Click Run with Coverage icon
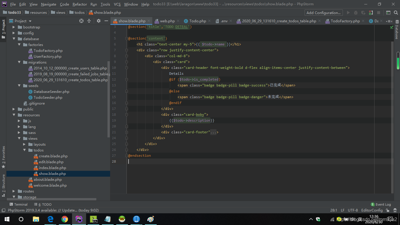The width and height of the screenshot is (400, 225). point(363,13)
